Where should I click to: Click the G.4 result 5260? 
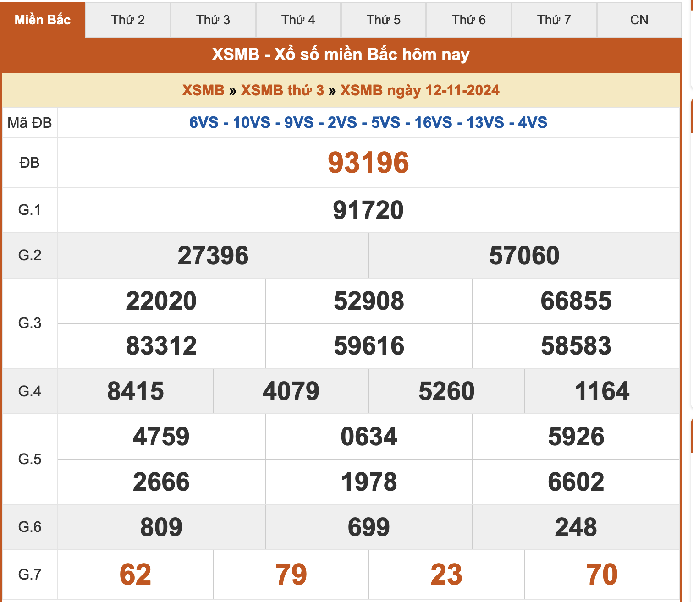(x=447, y=391)
